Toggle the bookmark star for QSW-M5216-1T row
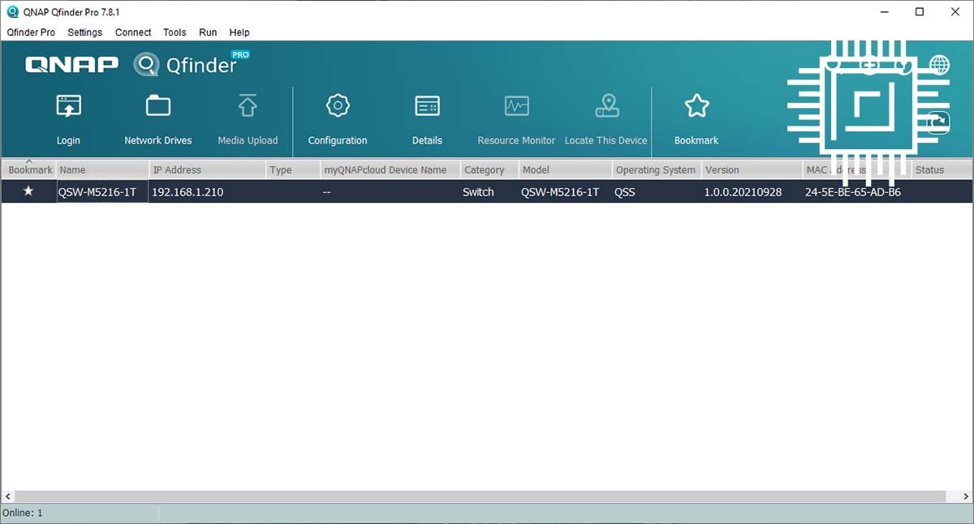 pos(28,191)
